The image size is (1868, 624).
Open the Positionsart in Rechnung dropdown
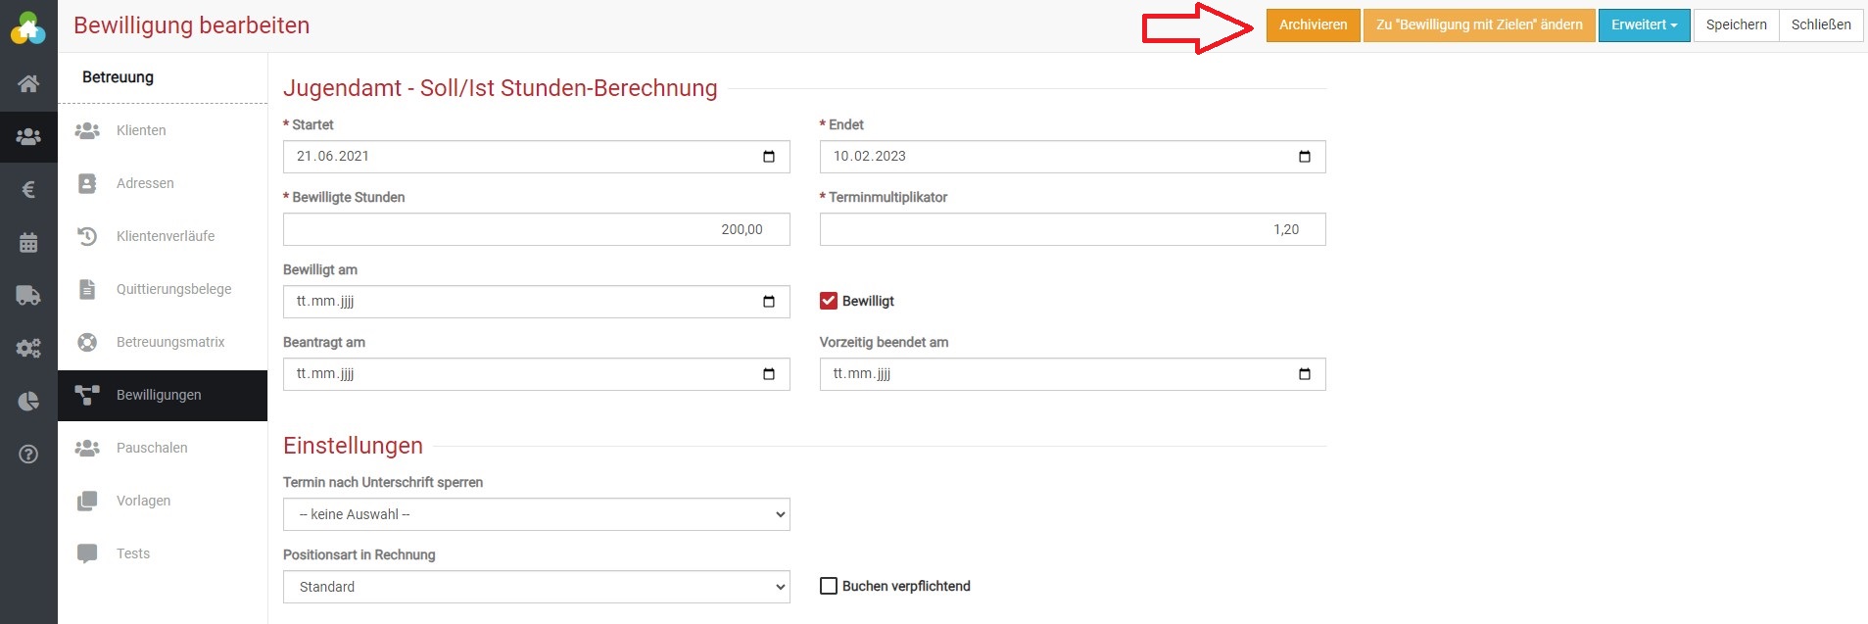(x=537, y=587)
